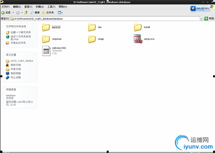Collapse the 详细信息 panel header
The height and width of the screenshot is (153, 215).
tap(20, 90)
